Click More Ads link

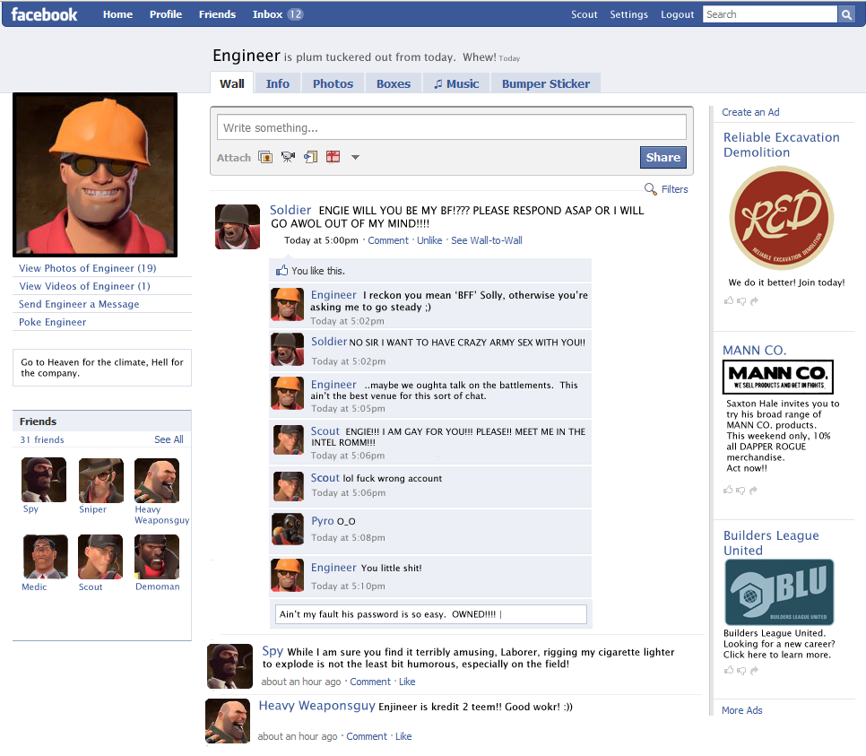tap(741, 710)
